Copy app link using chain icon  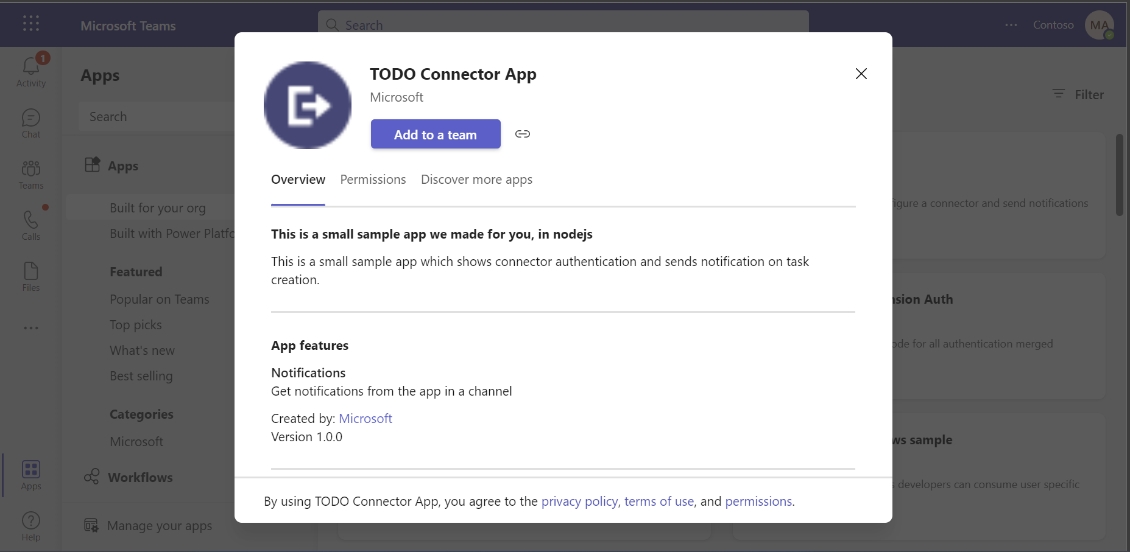pos(523,134)
